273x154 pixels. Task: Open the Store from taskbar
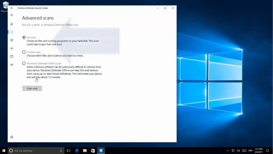tap(93, 151)
